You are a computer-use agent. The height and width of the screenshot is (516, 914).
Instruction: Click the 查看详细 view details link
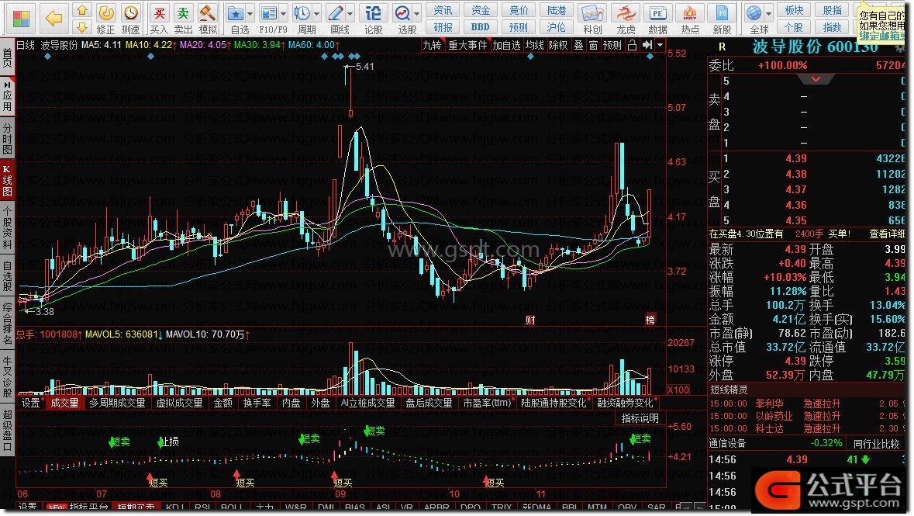(x=886, y=234)
